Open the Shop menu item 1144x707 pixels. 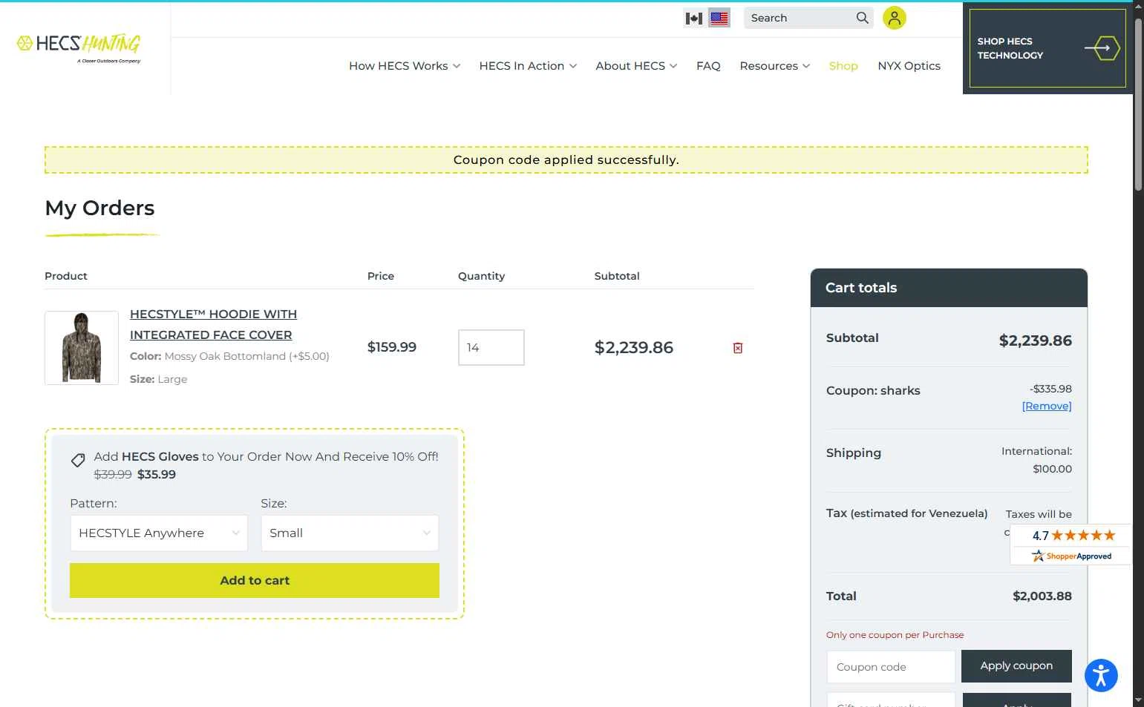(x=843, y=66)
